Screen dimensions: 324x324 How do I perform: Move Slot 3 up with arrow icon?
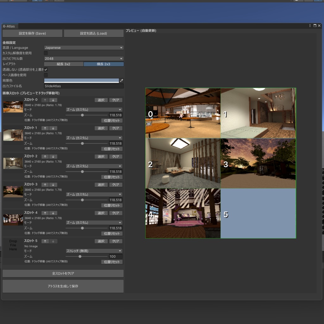point(45,185)
